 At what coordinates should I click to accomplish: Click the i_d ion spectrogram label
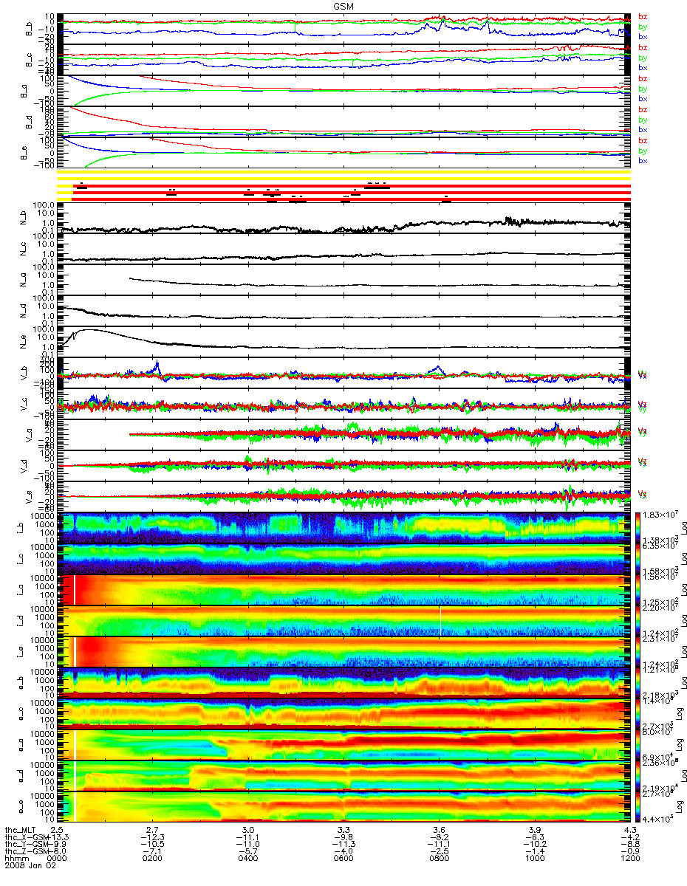pos(20,621)
